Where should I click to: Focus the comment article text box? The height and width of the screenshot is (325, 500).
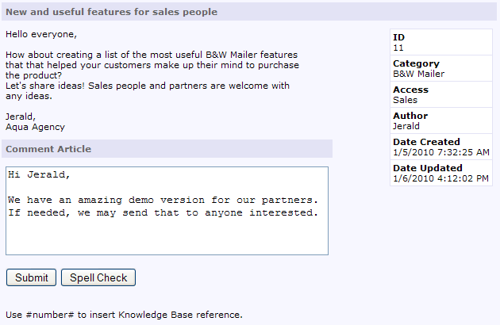click(x=167, y=211)
